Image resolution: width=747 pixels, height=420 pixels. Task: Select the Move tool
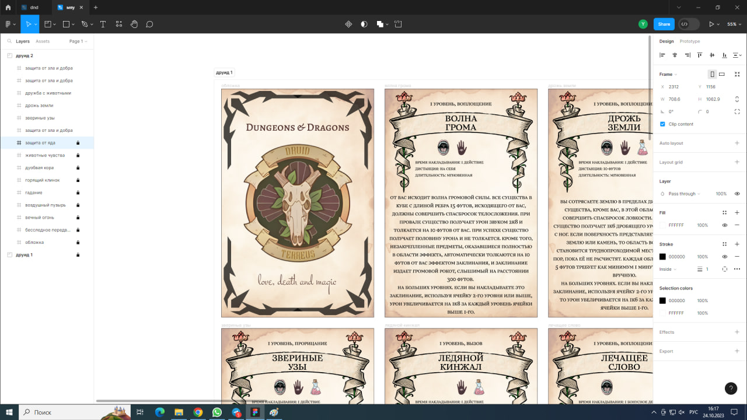click(27, 24)
